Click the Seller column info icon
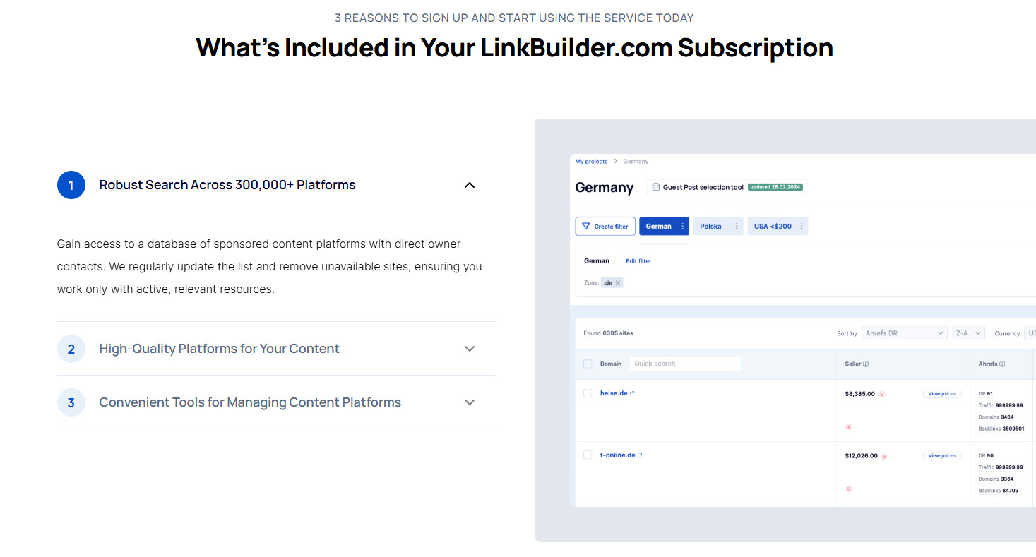The image size is (1036, 557). coord(866,364)
